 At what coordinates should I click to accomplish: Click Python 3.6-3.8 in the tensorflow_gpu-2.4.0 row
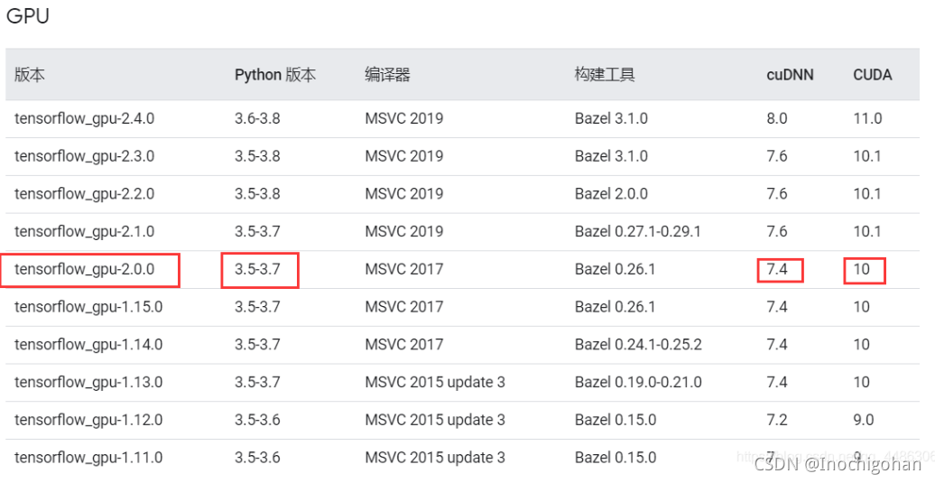257,118
